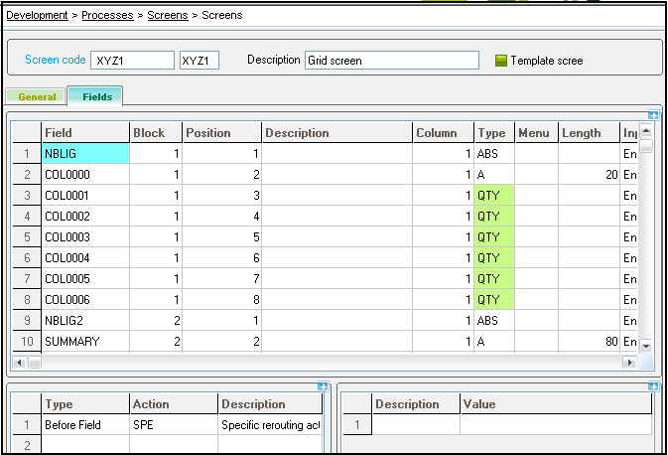Expand the Description/Value grid with its plus icon
Screen dimensions: 668x455
pos(653,386)
